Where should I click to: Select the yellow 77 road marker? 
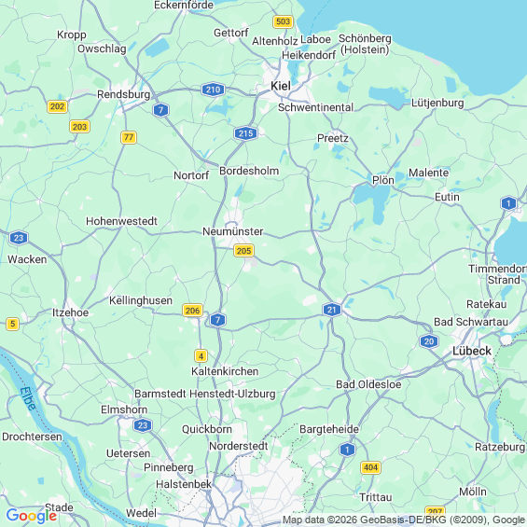pos(129,137)
